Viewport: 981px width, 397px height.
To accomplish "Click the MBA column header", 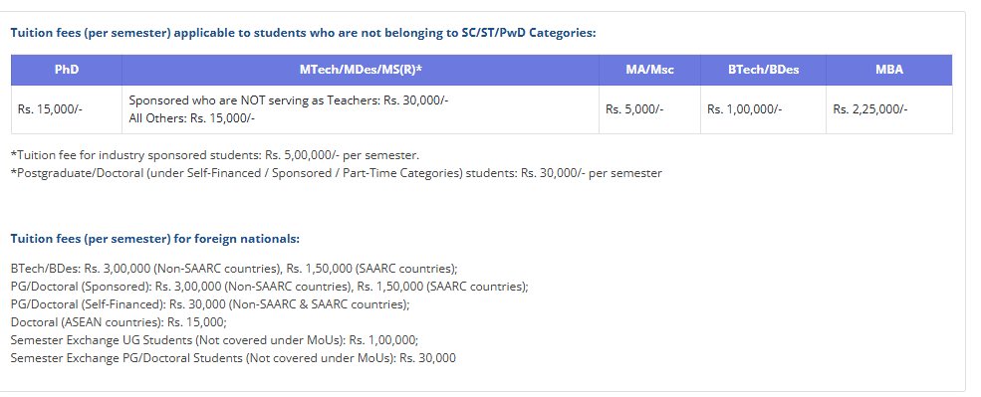I will pos(889,70).
